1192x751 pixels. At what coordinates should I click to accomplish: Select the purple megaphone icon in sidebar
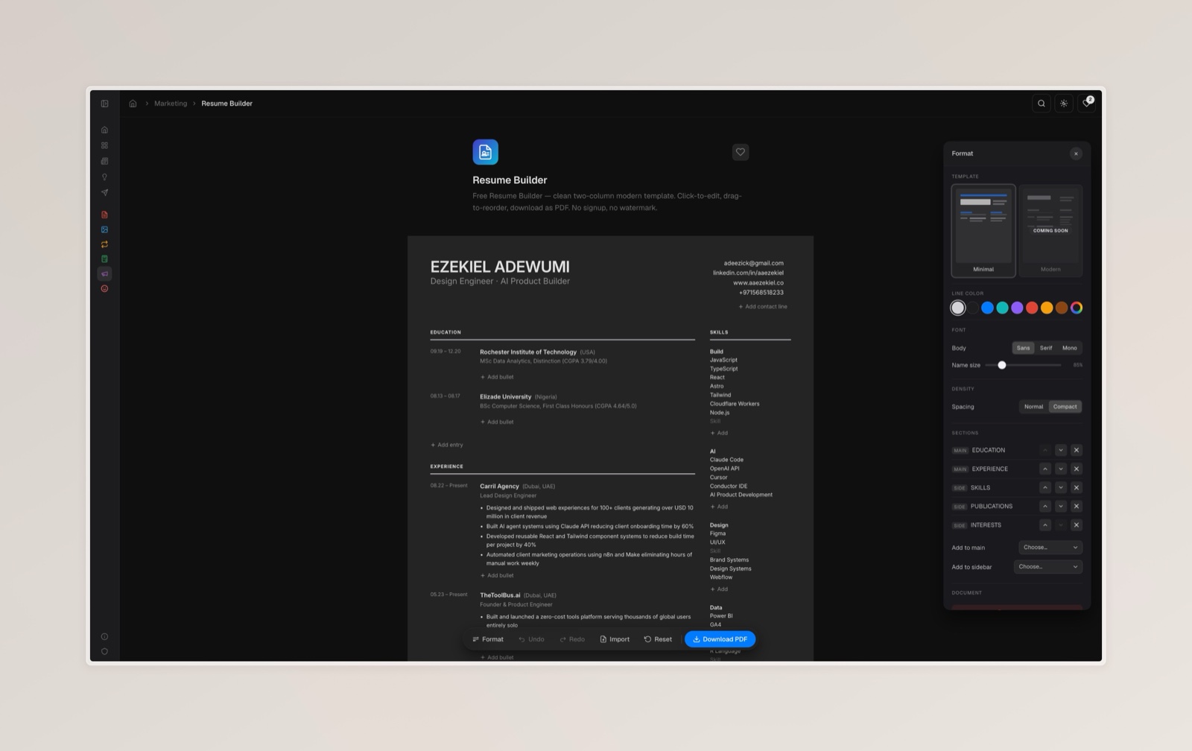[104, 273]
